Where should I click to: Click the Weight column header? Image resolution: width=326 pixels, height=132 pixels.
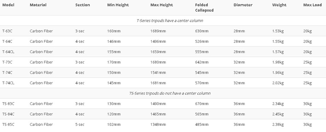pos(279,5)
